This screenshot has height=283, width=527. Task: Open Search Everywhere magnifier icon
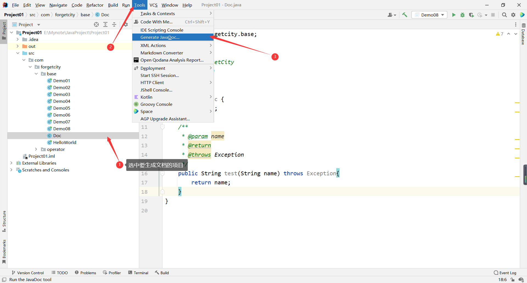(x=504, y=15)
